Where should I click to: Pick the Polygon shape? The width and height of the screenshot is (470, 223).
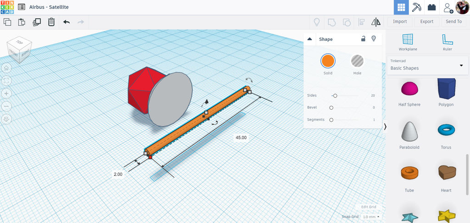pyautogui.click(x=446, y=93)
